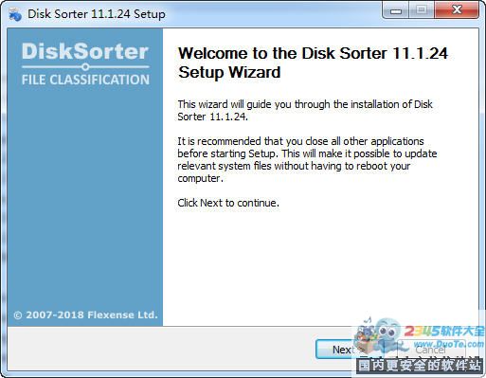Click the Disk Sorter setup title bar icon
The width and height of the screenshot is (486, 378).
(15, 14)
